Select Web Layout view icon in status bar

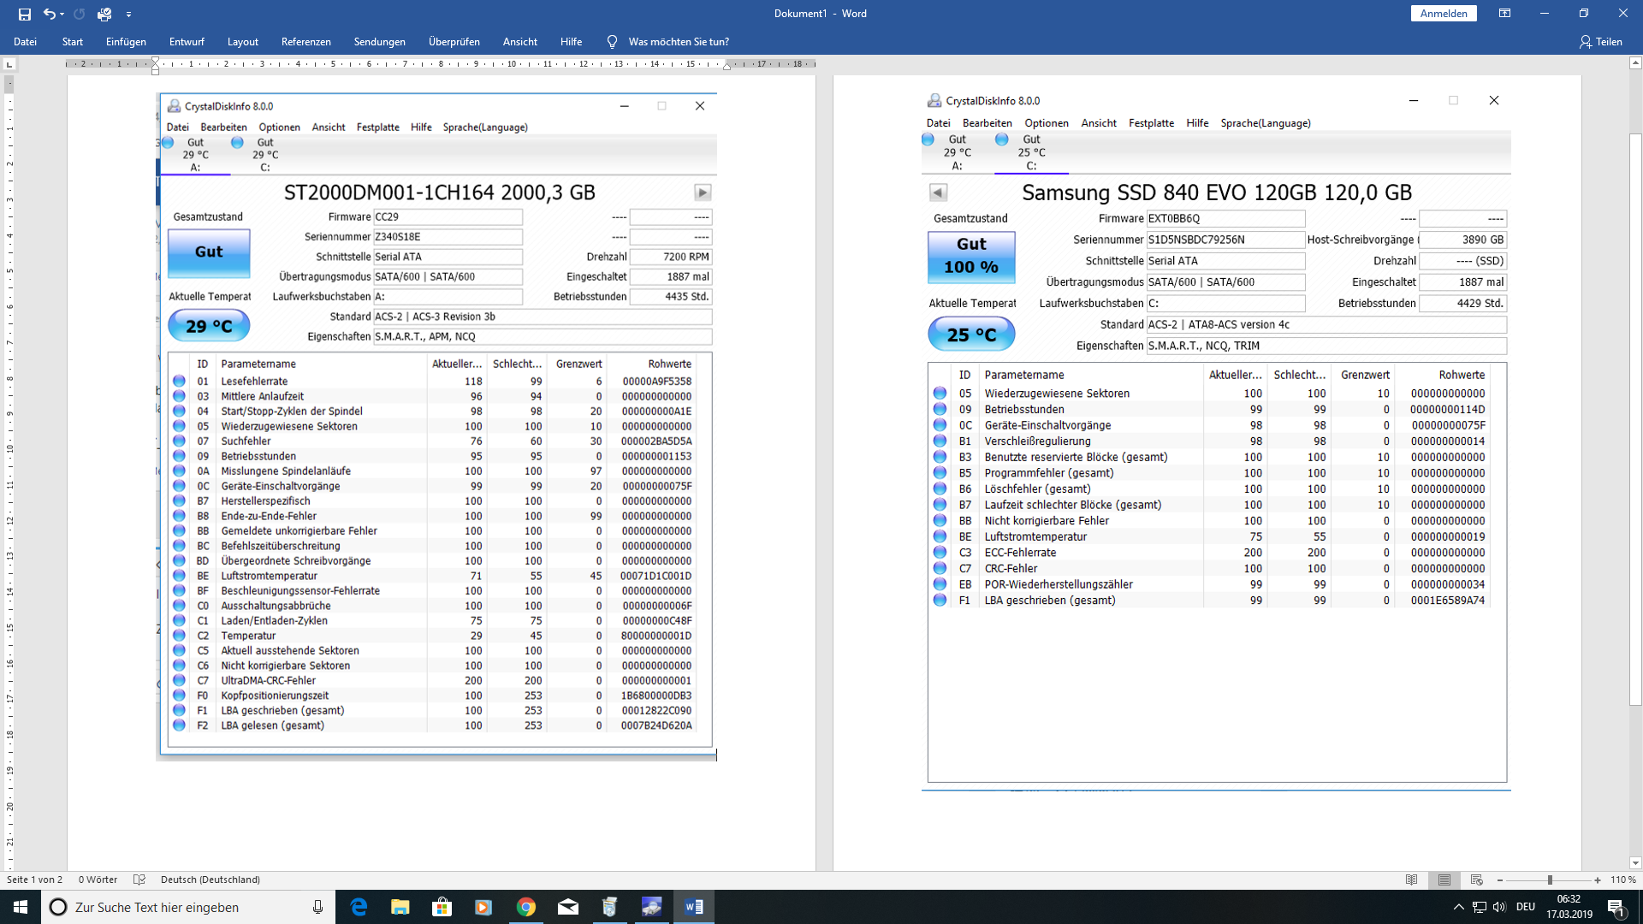point(1476,880)
